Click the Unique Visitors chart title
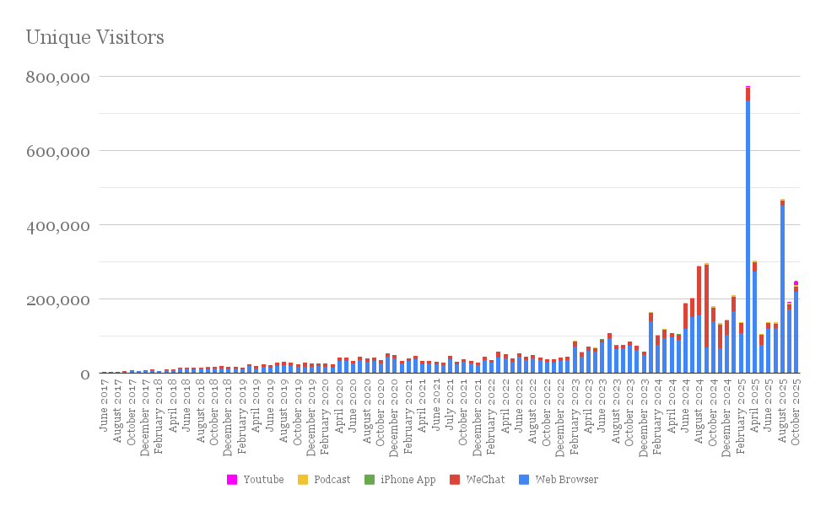The image size is (826, 511). [x=94, y=38]
